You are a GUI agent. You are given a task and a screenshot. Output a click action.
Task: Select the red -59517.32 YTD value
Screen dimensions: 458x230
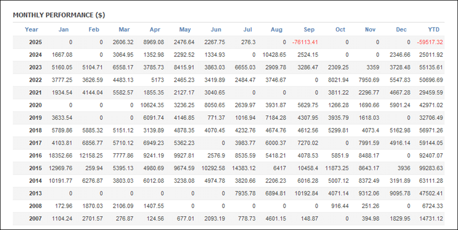pos(430,42)
